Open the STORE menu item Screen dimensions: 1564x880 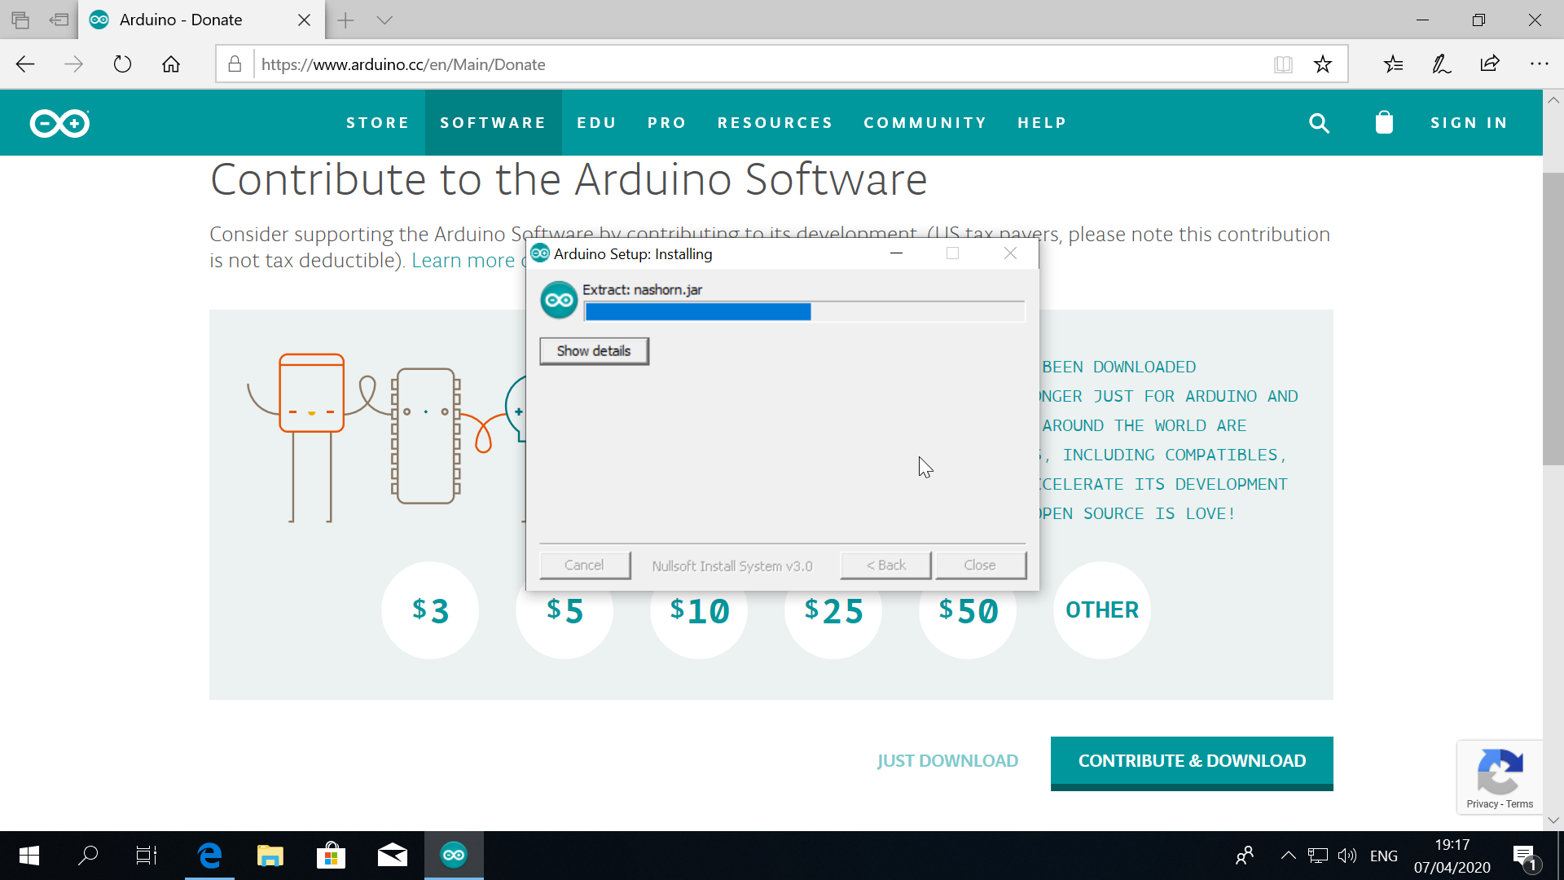click(x=378, y=123)
